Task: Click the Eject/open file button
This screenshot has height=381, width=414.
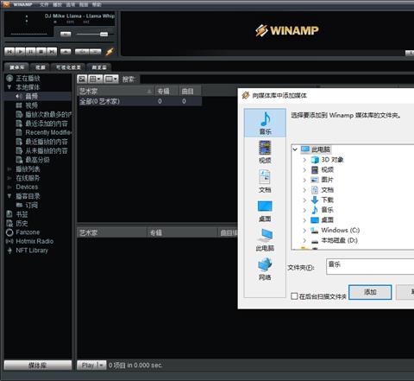Action: [x=66, y=52]
